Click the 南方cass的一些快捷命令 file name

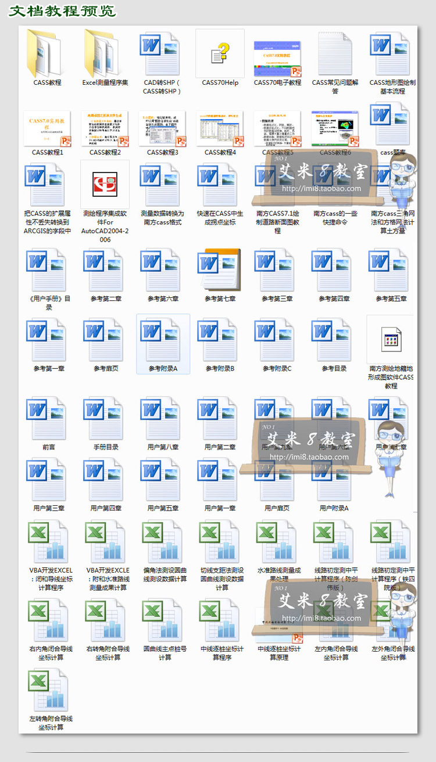click(x=335, y=218)
